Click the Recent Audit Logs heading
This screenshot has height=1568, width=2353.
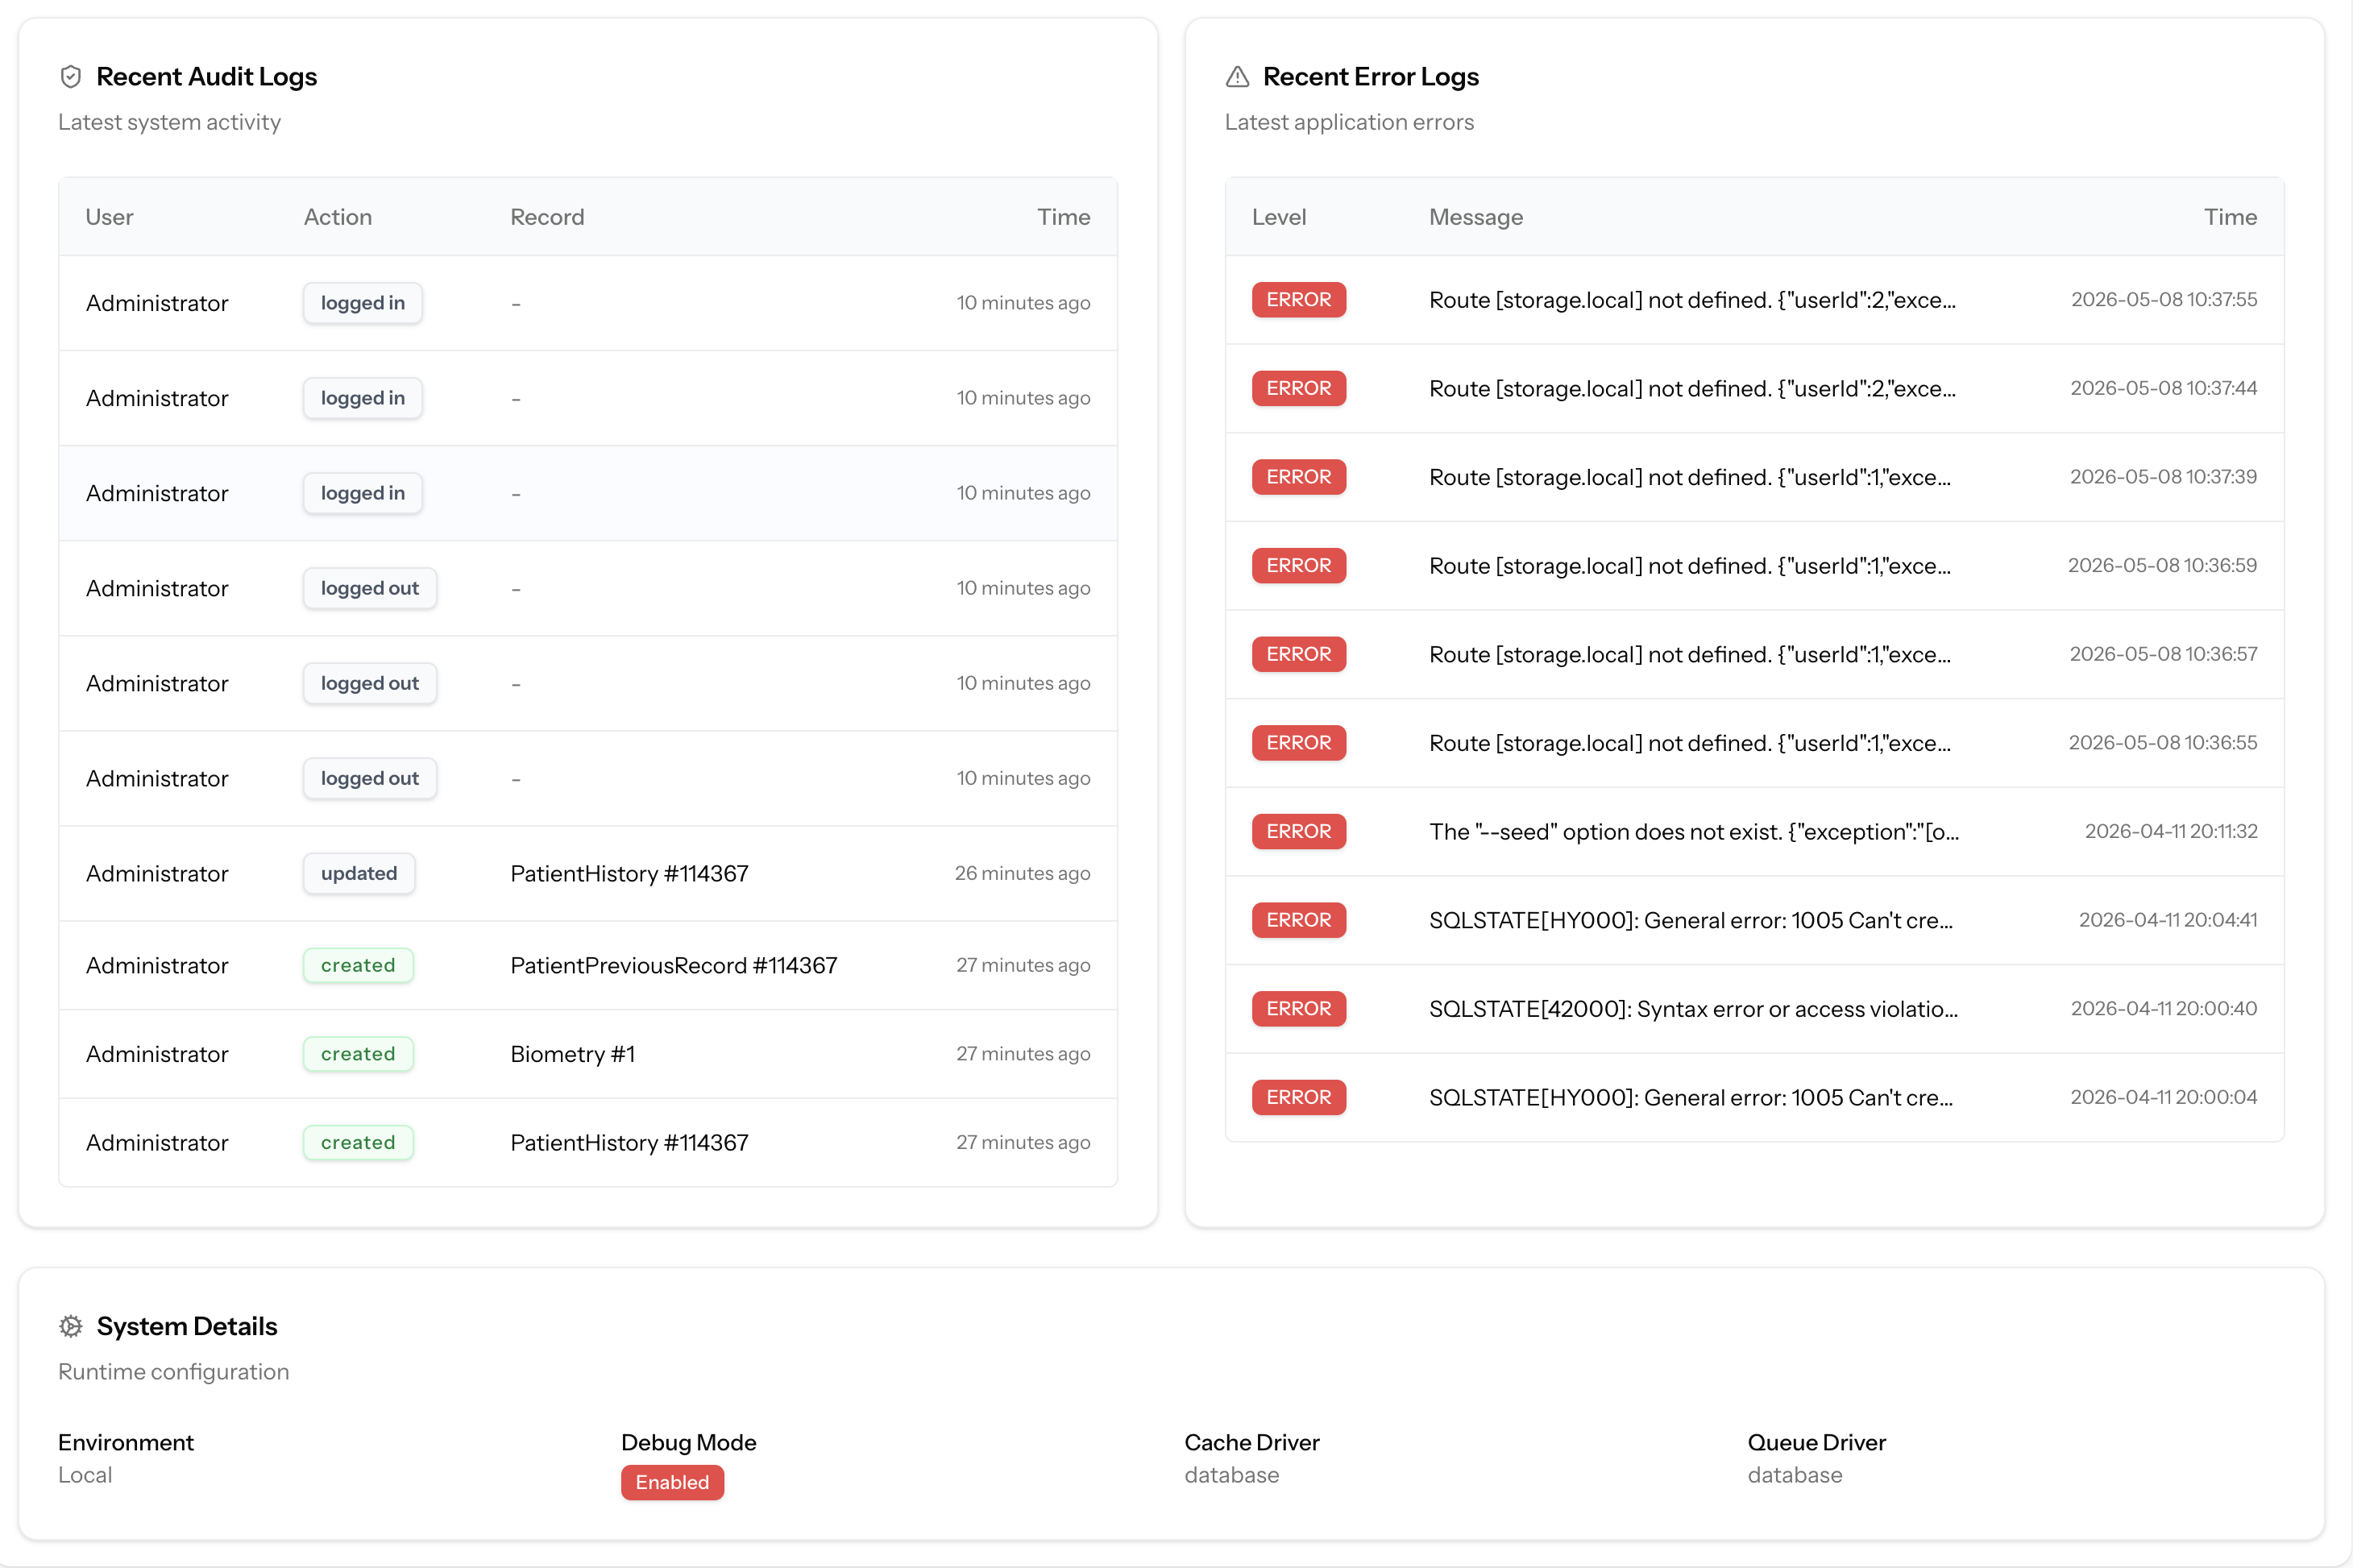(206, 77)
